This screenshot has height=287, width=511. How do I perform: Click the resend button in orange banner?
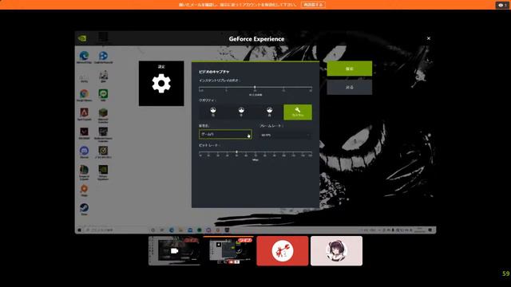[x=313, y=5]
